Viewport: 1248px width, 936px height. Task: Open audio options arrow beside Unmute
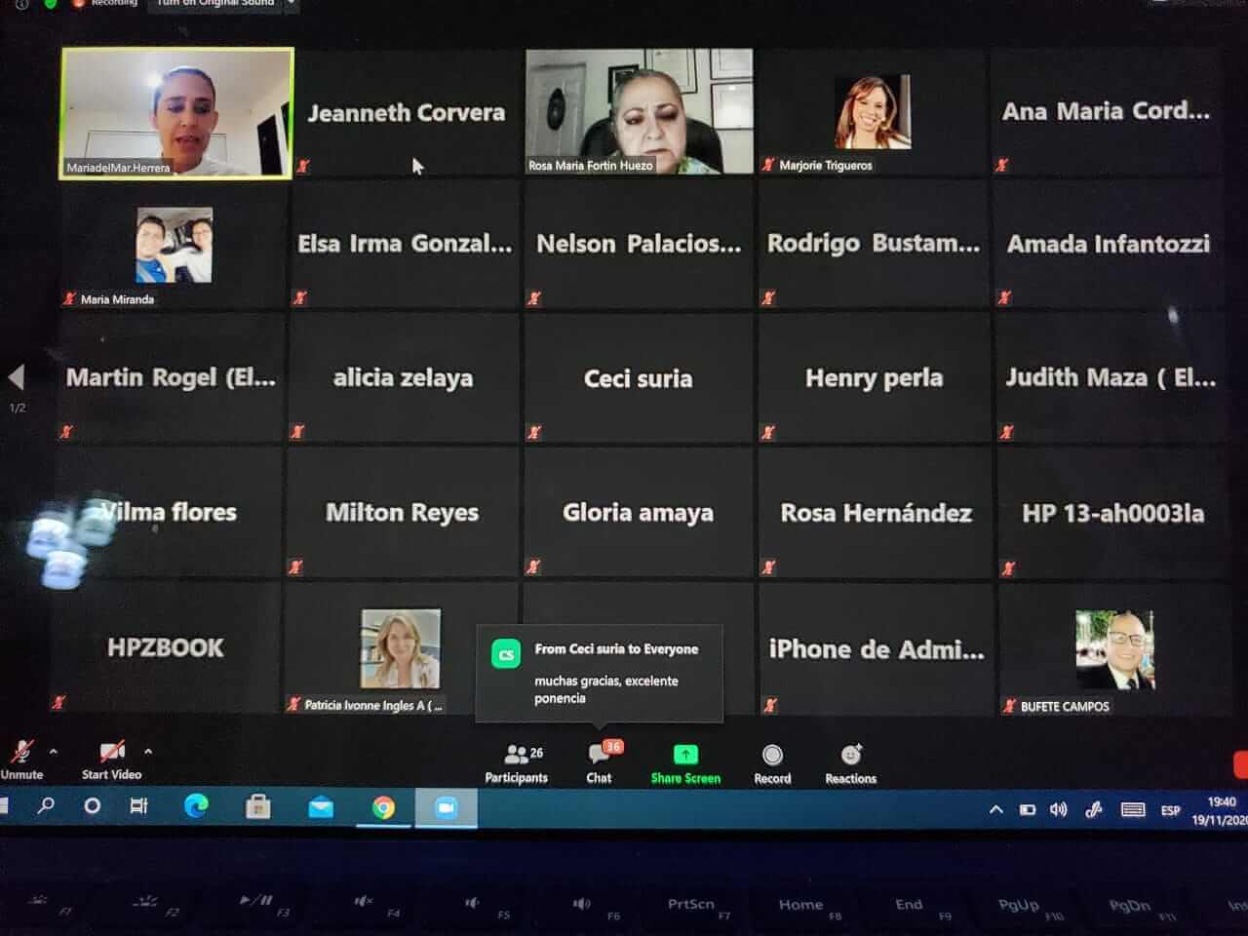pyautogui.click(x=54, y=752)
